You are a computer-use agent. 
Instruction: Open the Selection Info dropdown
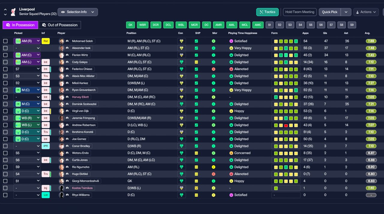78,12
